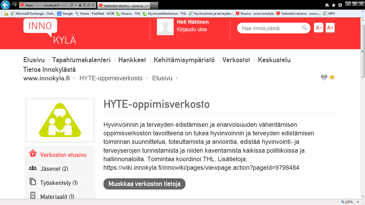Click the scrollbar up arrow

point(363,20)
